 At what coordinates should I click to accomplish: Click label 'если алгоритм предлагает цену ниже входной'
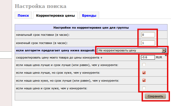(55, 50)
